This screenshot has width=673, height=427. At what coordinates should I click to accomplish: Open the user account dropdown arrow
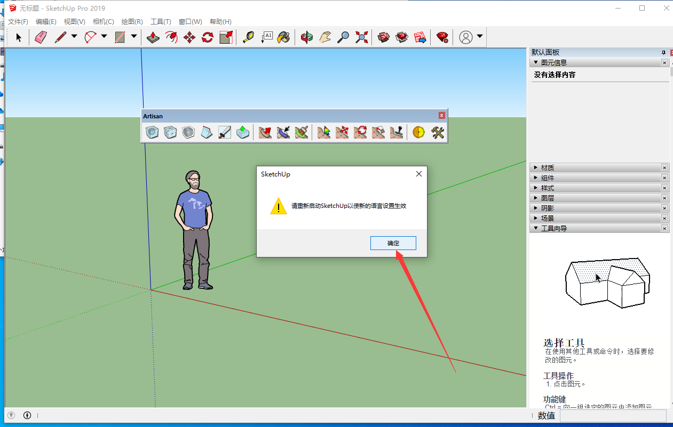(480, 37)
